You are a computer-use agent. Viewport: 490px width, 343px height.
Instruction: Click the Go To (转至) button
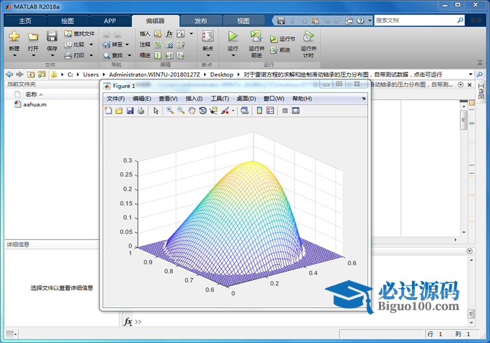pyautogui.click(x=112, y=45)
